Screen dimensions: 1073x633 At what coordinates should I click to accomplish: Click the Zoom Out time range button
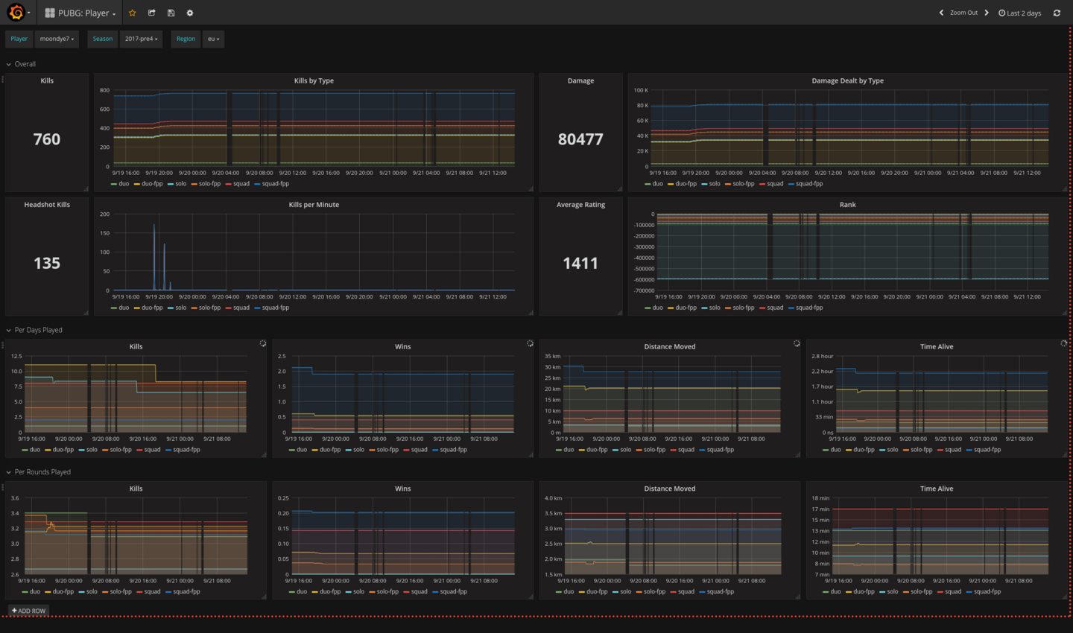point(963,13)
